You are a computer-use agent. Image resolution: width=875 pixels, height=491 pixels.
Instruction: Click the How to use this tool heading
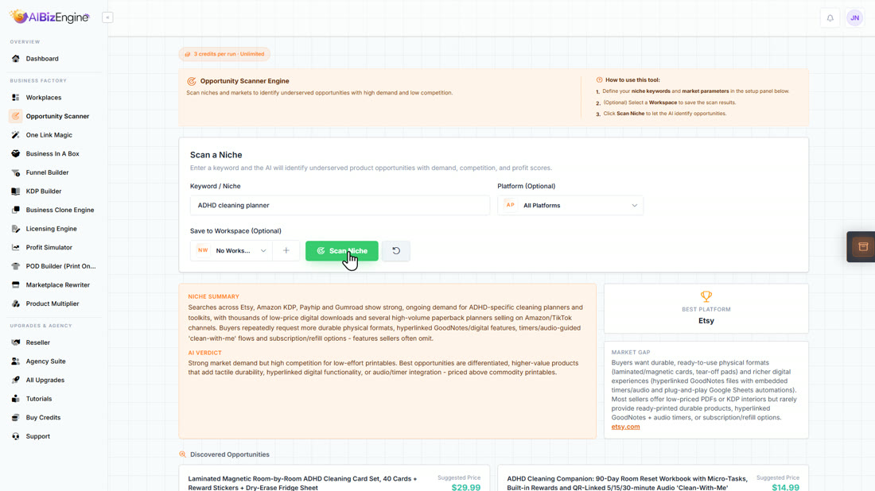632,79
